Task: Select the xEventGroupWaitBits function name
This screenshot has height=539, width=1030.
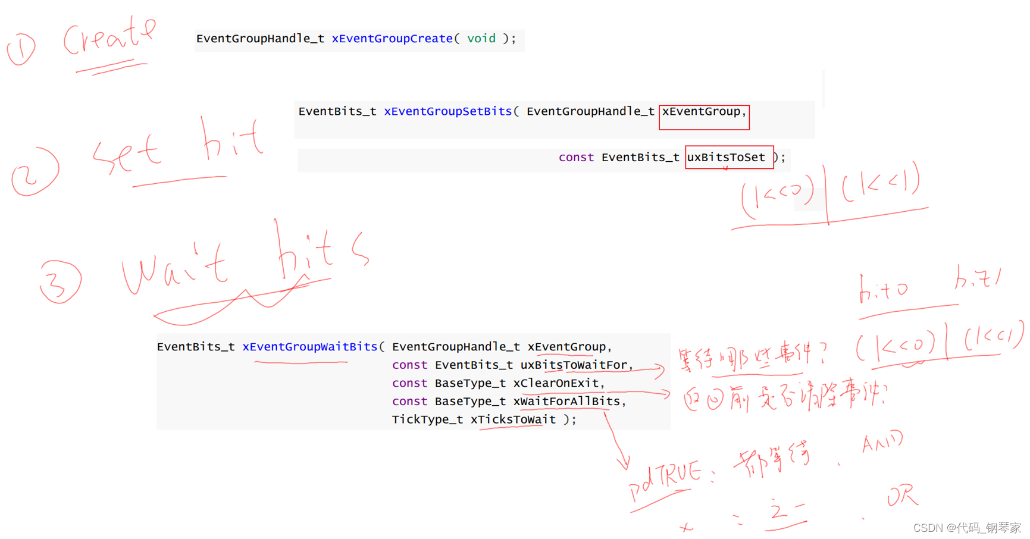Action: click(309, 346)
